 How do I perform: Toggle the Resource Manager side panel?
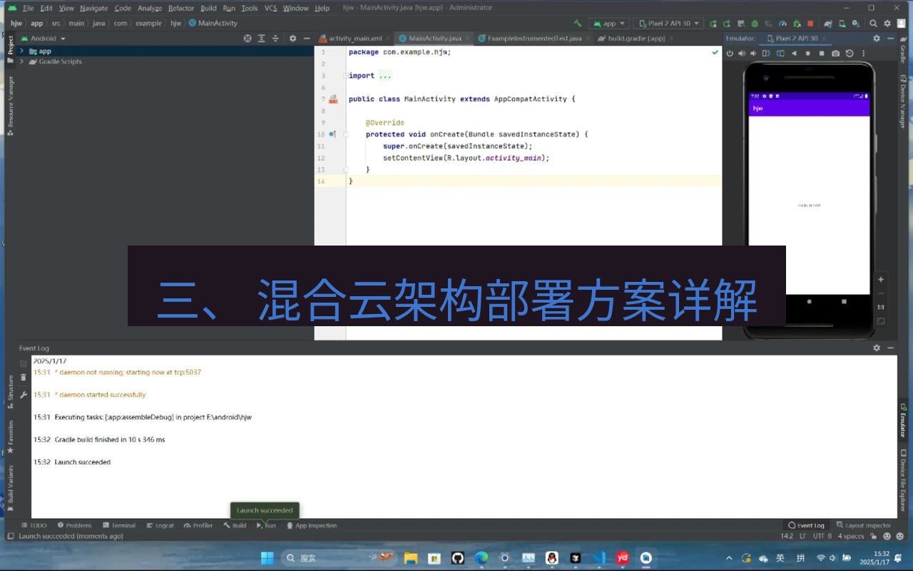(x=10, y=105)
